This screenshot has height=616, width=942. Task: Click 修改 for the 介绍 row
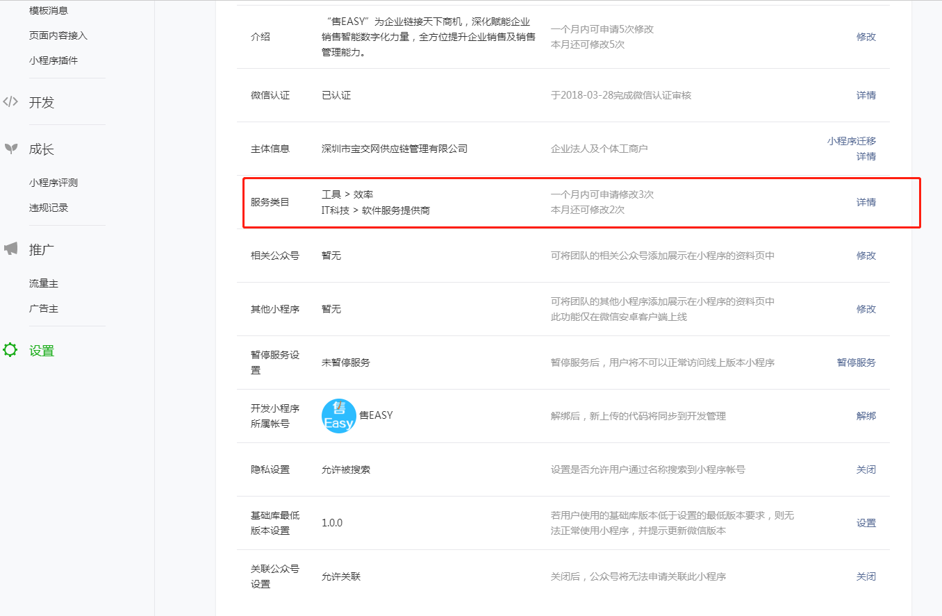[866, 37]
